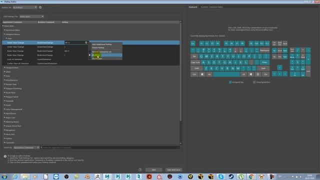Screen dimensions: 320x180
Task: Expand the Color Management category
Action: click(x=4, y=109)
